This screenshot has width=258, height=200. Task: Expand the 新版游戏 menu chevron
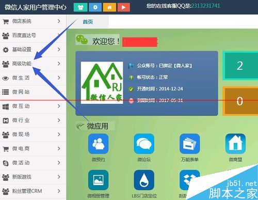(x=59, y=177)
